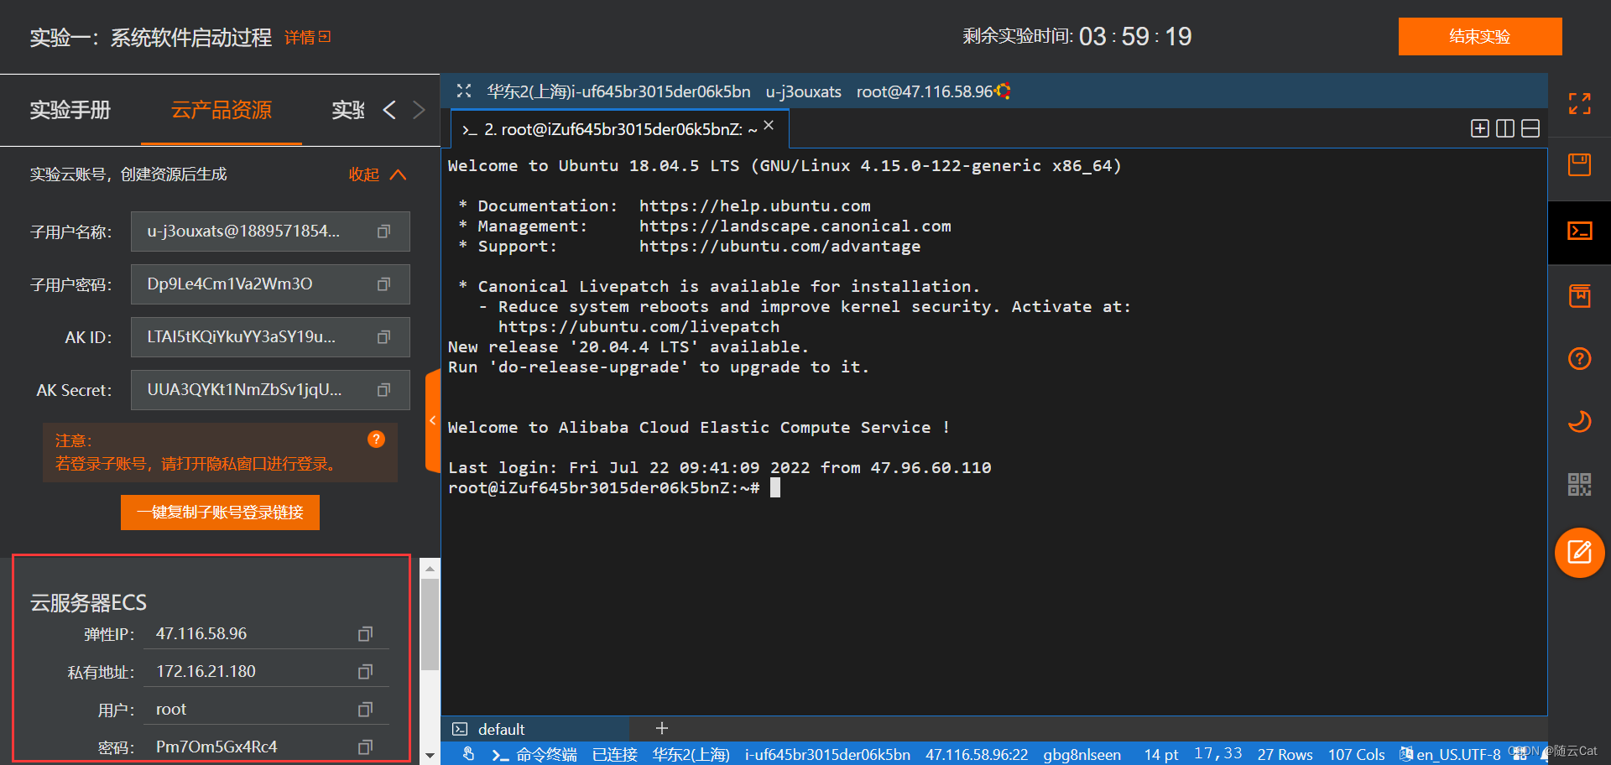1611x765 pixels.
Task: Click 一键复制子账号登录链接 button
Action: [x=220, y=513]
